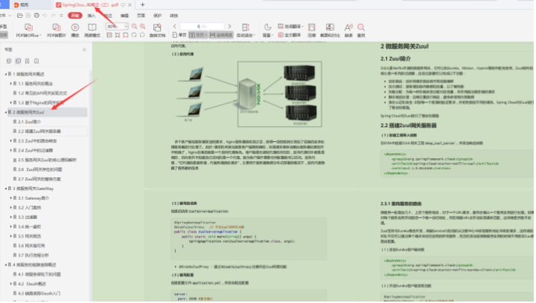Image resolution: width=536 pixels, height=303 pixels.
Task: Collapse the '1 微服务网关概述' bookmark
Action: [5, 74]
